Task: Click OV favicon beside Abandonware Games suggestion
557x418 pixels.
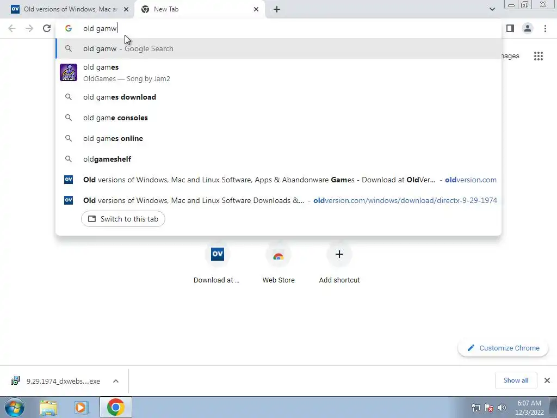Action: coord(69,180)
